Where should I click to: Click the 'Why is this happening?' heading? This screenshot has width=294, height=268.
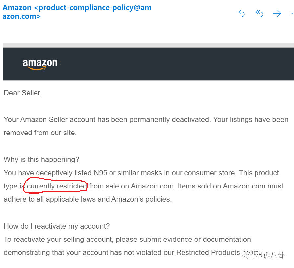click(x=41, y=159)
